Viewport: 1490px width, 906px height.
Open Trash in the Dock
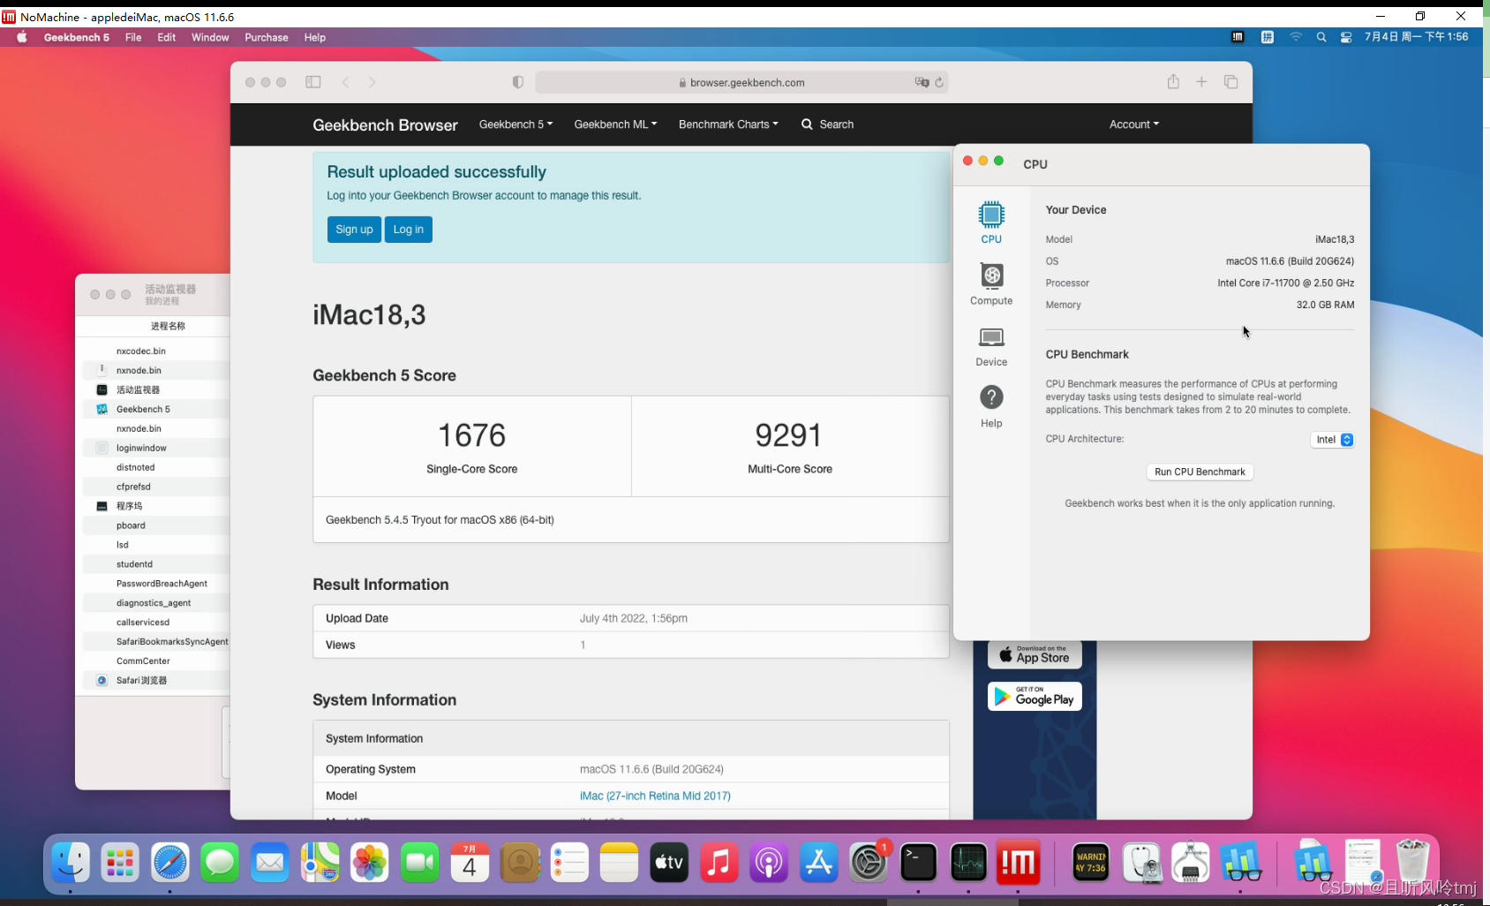[1412, 863]
